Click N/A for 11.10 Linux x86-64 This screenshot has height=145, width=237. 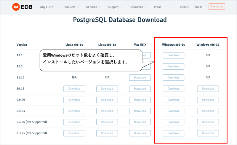pos(74,77)
